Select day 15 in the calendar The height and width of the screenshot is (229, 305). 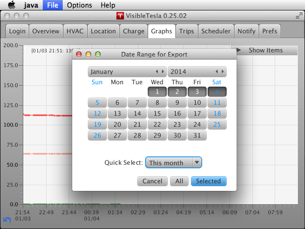[157, 113]
